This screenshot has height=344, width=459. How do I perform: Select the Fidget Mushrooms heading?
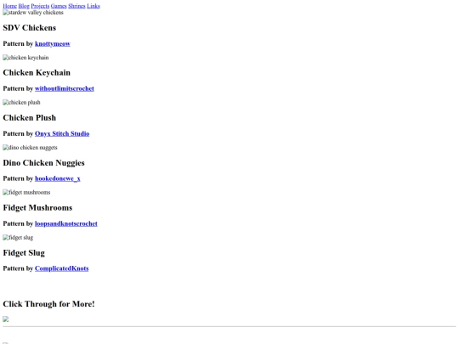point(37,208)
